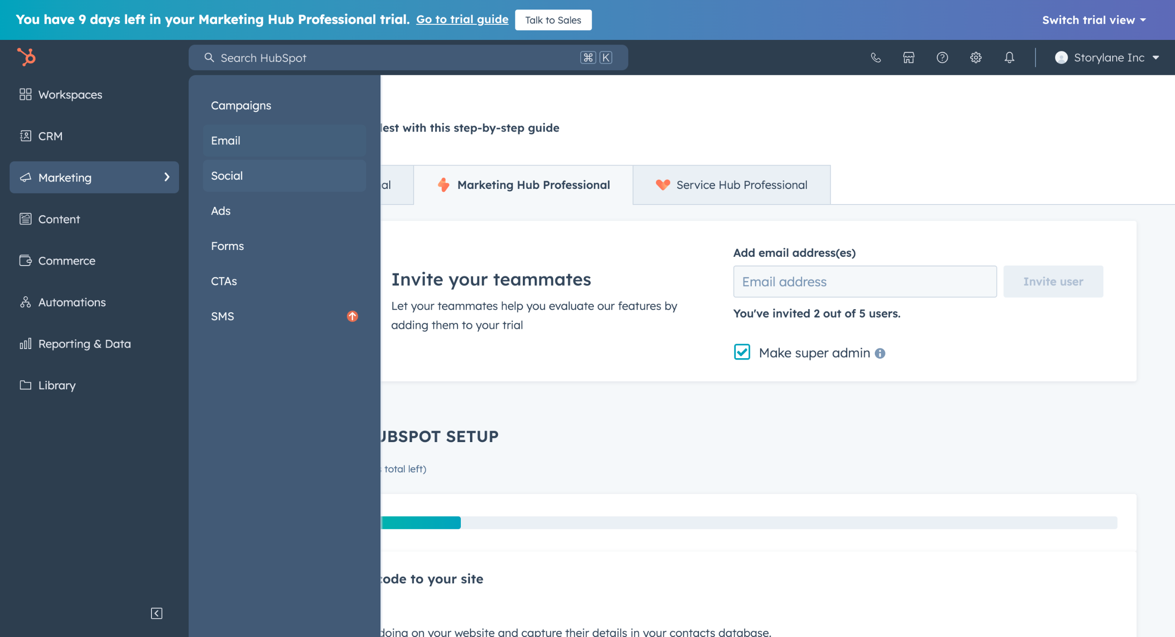Click the Invite your teammates heading
This screenshot has height=637, width=1175.
[x=491, y=280]
